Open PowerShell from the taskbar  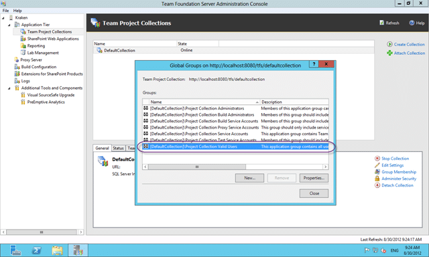[x=36, y=250]
